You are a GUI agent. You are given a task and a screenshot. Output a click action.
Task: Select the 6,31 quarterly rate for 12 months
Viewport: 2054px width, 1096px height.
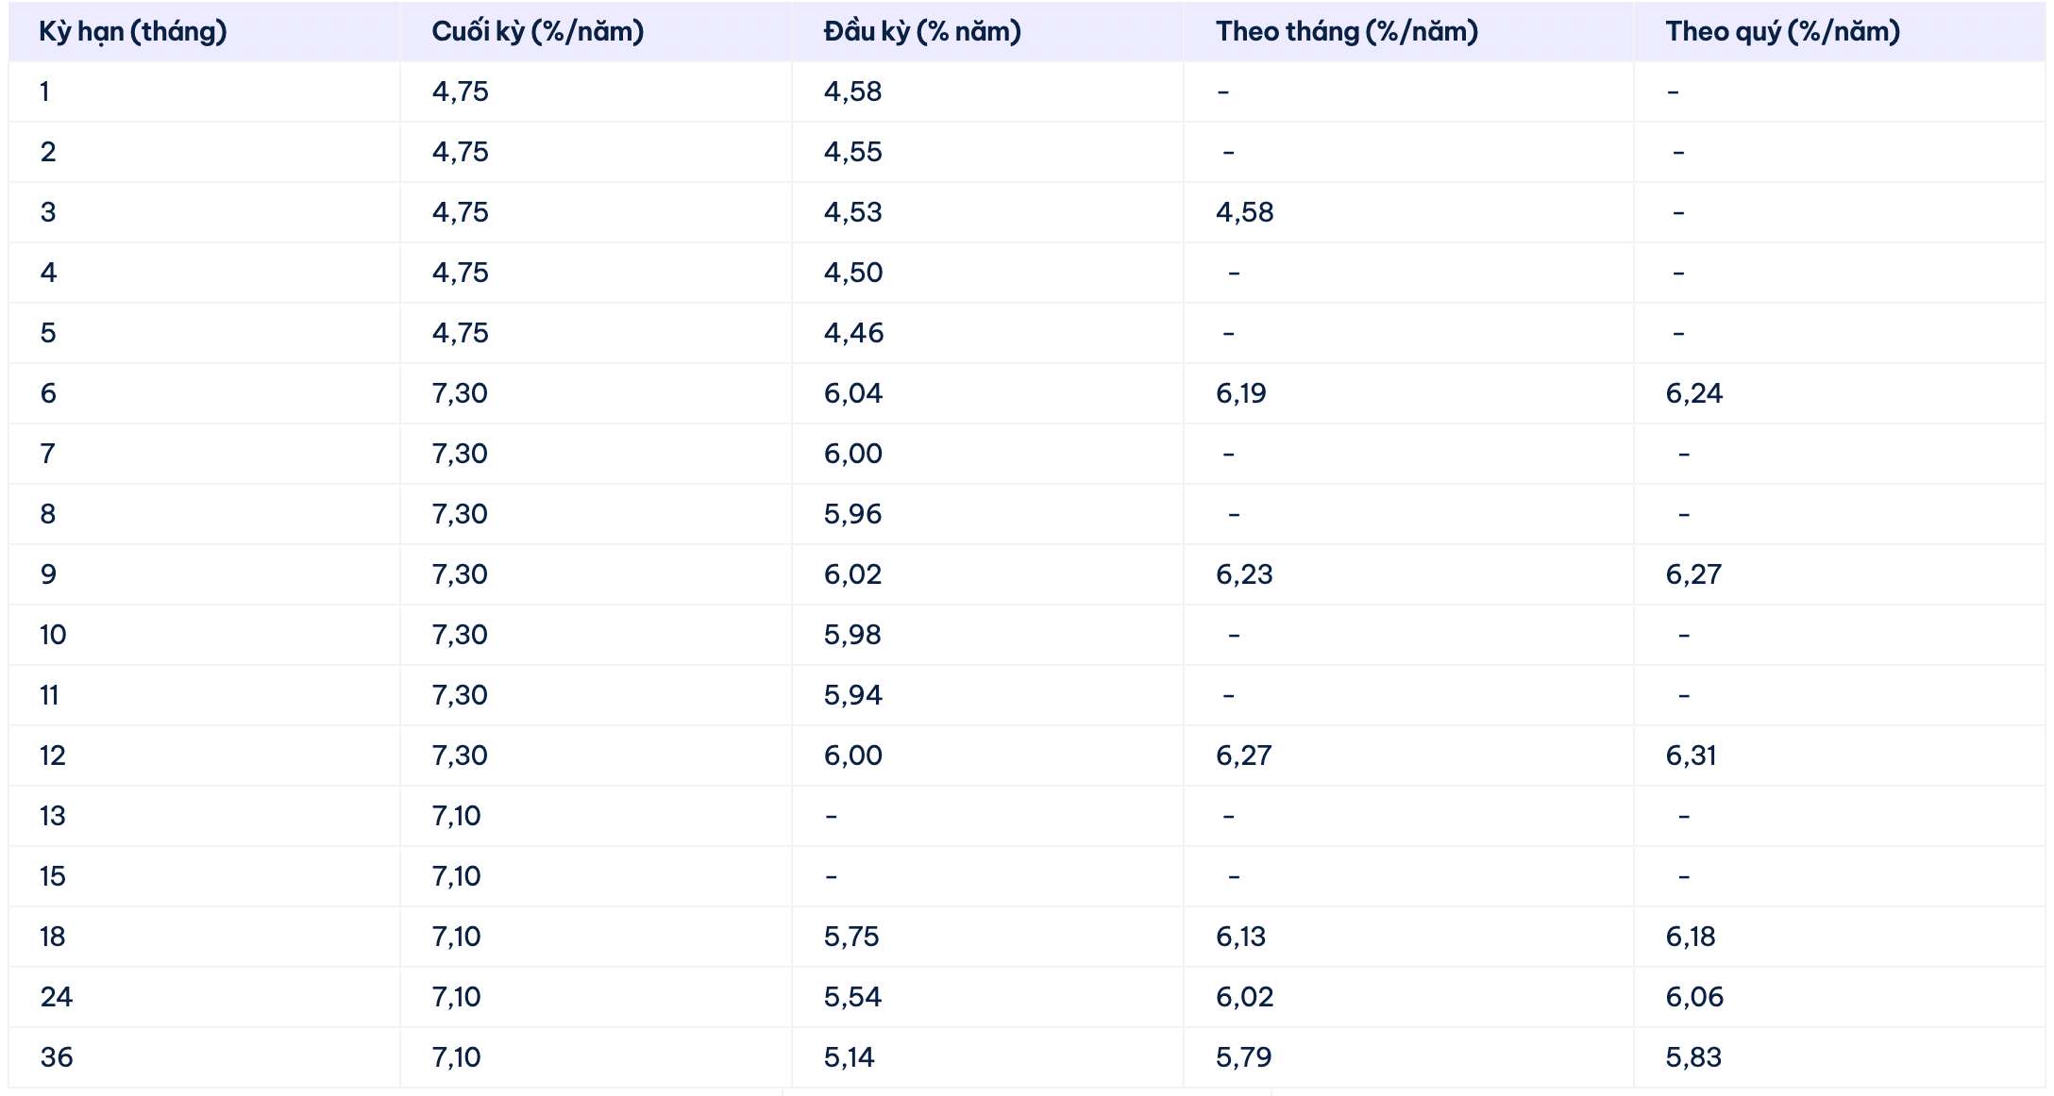[x=1691, y=756]
